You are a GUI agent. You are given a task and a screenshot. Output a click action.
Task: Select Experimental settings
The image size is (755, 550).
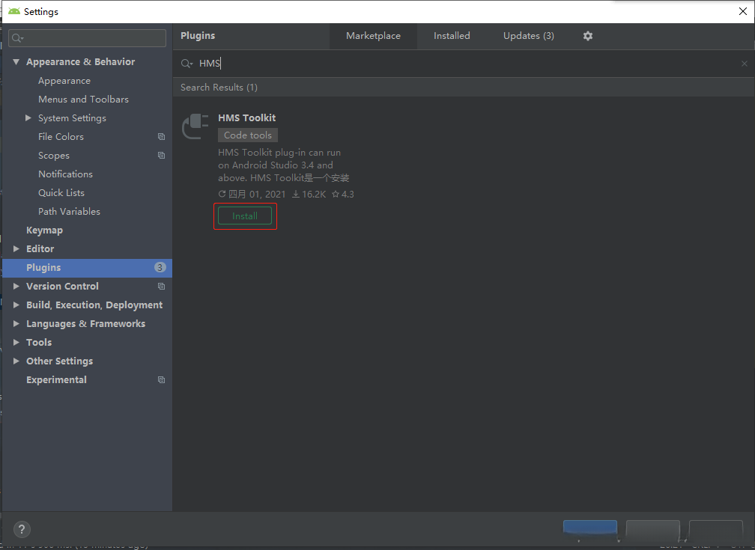(x=56, y=379)
